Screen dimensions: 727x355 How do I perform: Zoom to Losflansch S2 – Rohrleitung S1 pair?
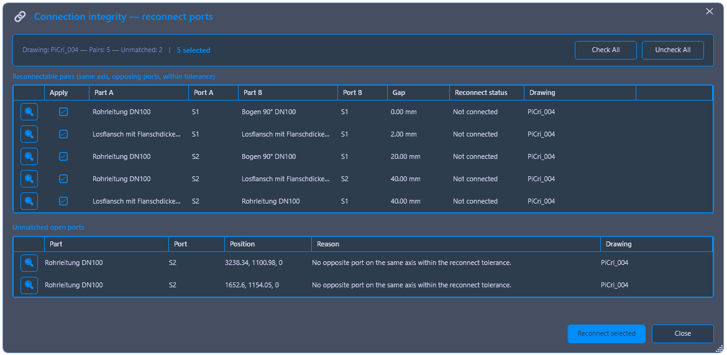pos(29,201)
